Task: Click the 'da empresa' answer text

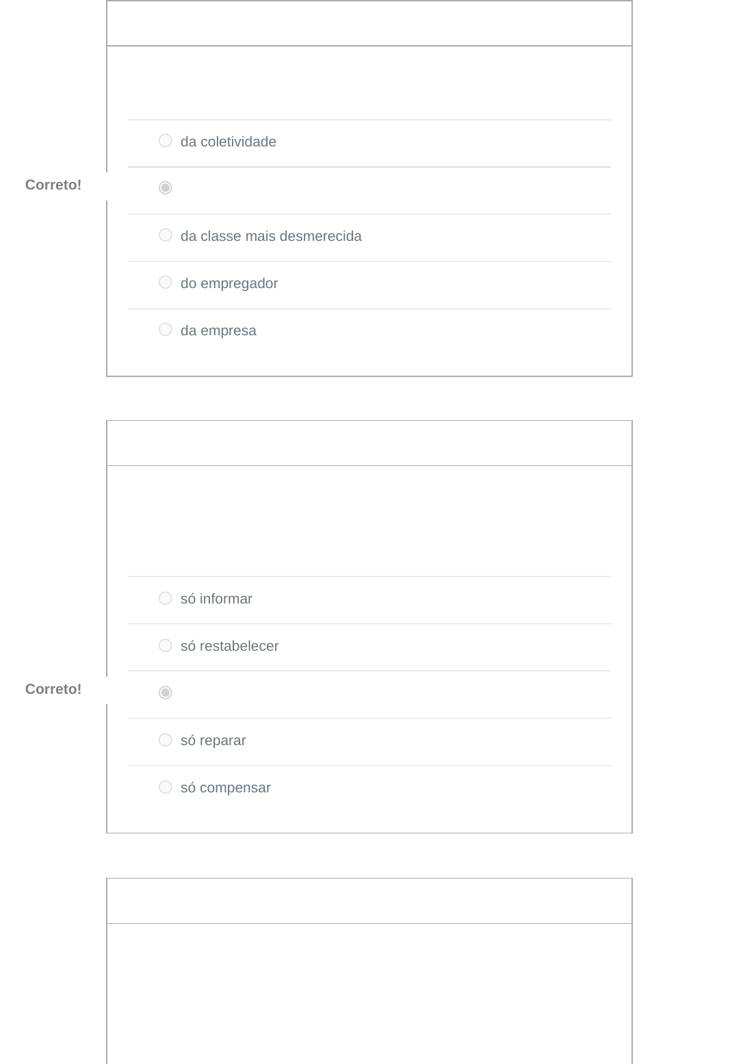Action: pyautogui.click(x=218, y=330)
